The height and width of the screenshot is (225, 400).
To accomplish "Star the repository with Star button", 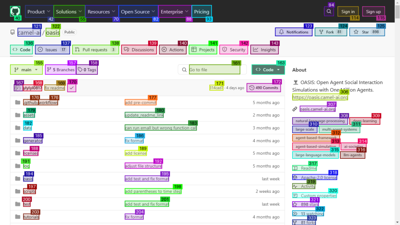I will 367,32.
